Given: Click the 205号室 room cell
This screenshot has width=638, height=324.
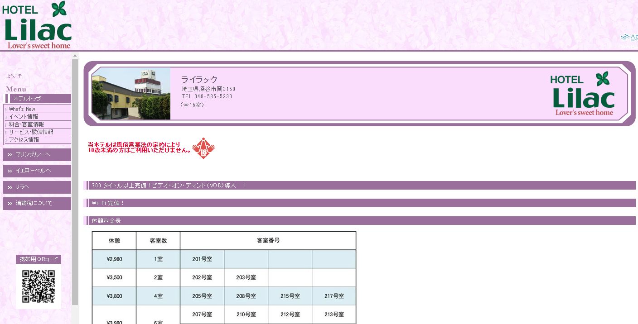Looking at the screenshot, I should [x=202, y=296].
